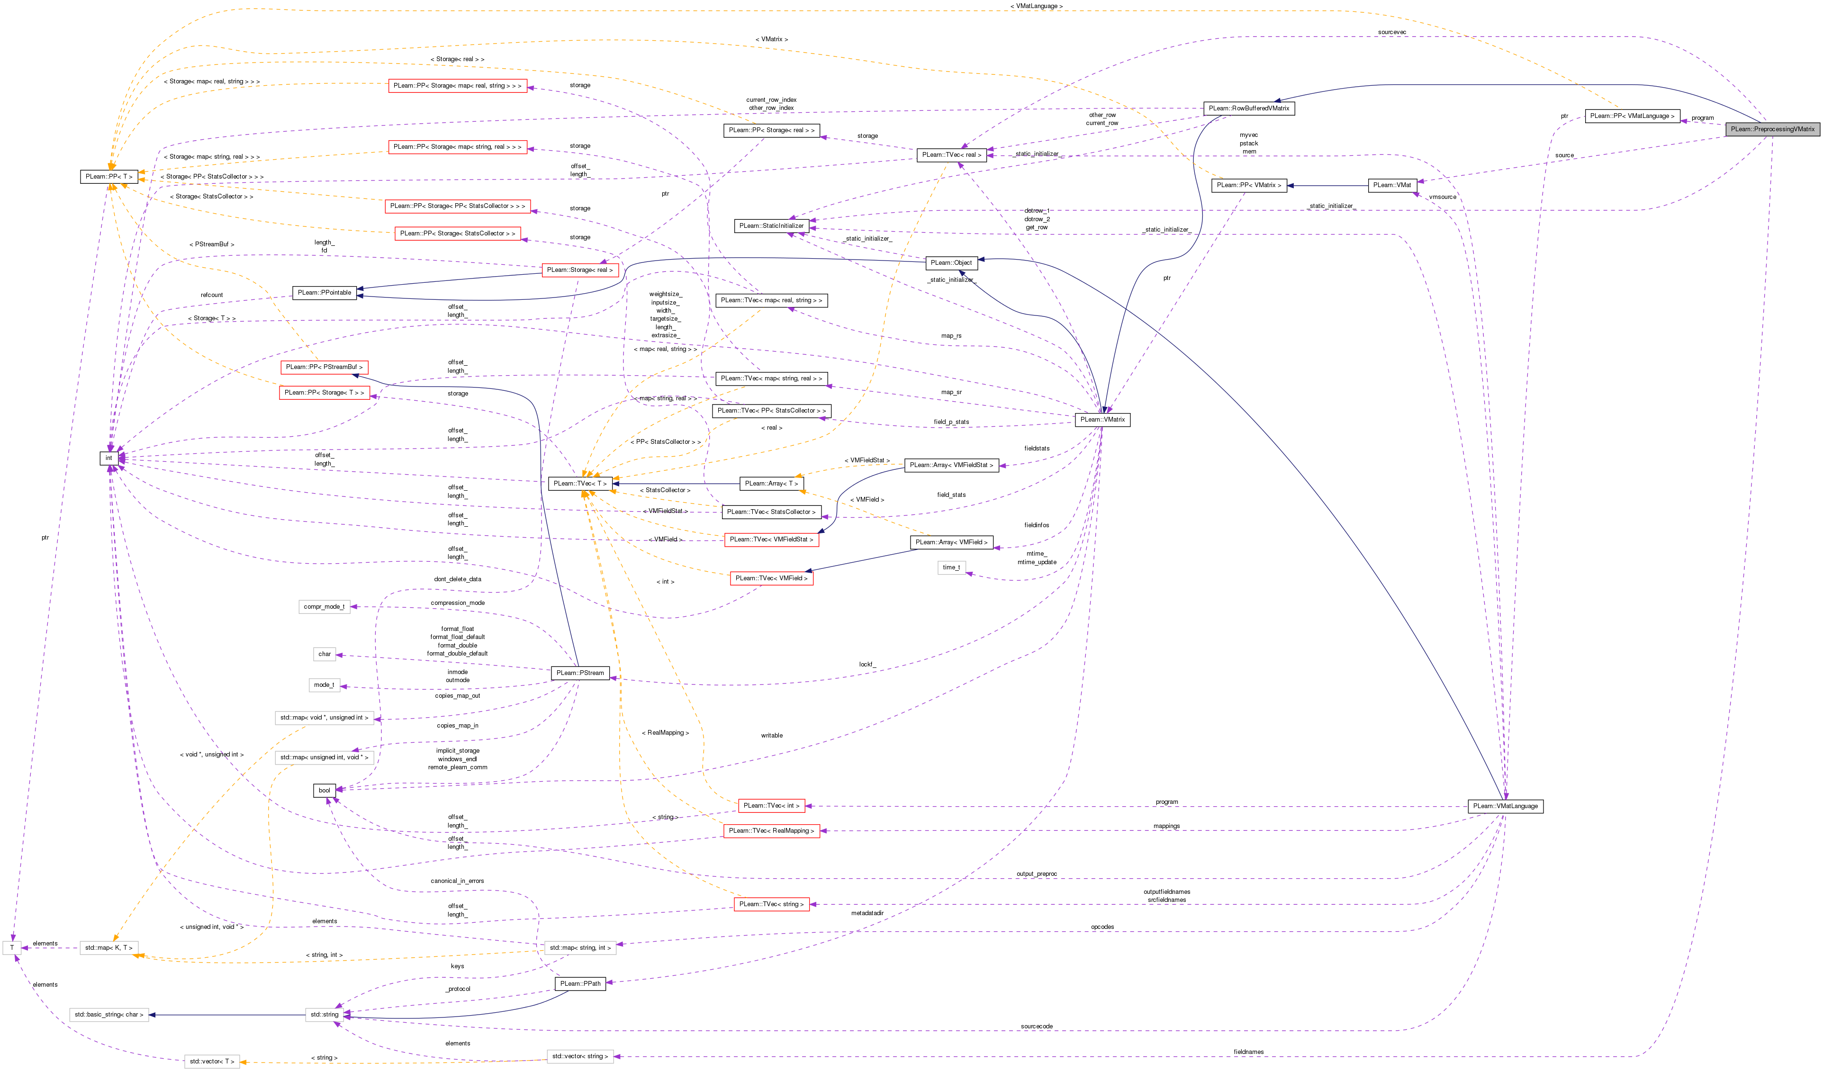Viewport: 1823px width, 1071px height.
Task: Click PLearn::TVec< map< real, string > > node
Action: coord(771,301)
